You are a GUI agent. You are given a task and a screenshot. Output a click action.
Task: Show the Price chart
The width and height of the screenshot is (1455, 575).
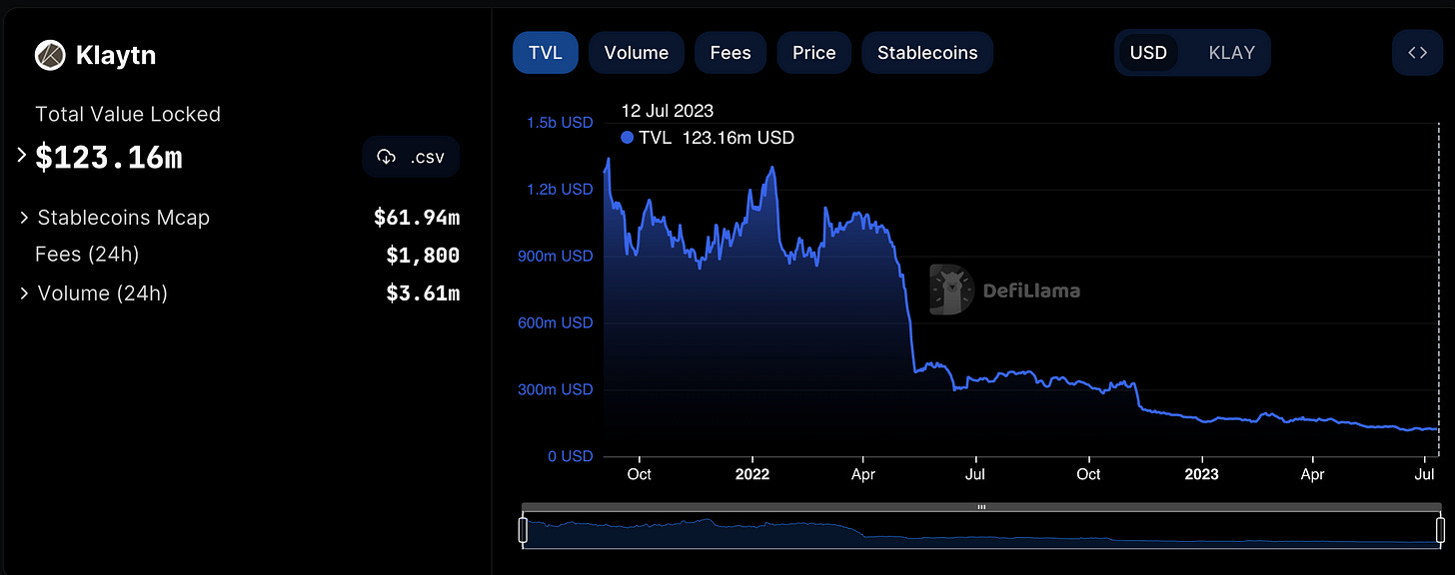point(814,53)
